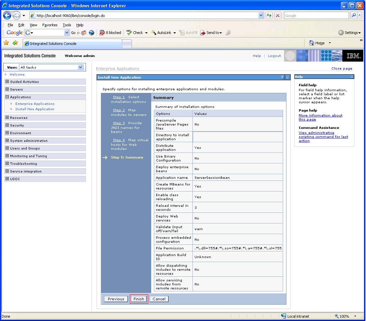Click the search magnifier icon
The width and height of the screenshot is (366, 321).
pyautogui.click(x=354, y=15)
